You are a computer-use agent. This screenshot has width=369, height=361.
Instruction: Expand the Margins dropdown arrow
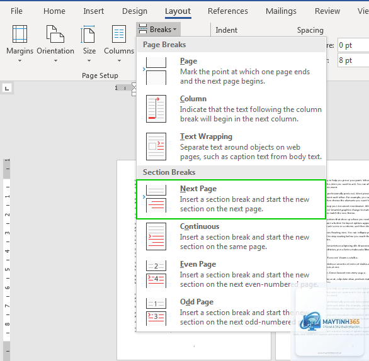coord(20,60)
